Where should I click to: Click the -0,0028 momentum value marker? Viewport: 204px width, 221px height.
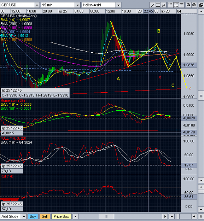coord(189,118)
